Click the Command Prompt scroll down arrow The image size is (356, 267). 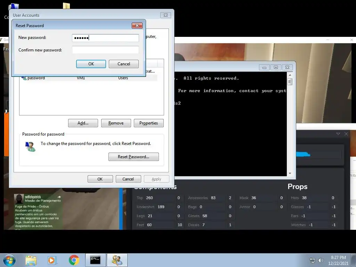(290, 173)
